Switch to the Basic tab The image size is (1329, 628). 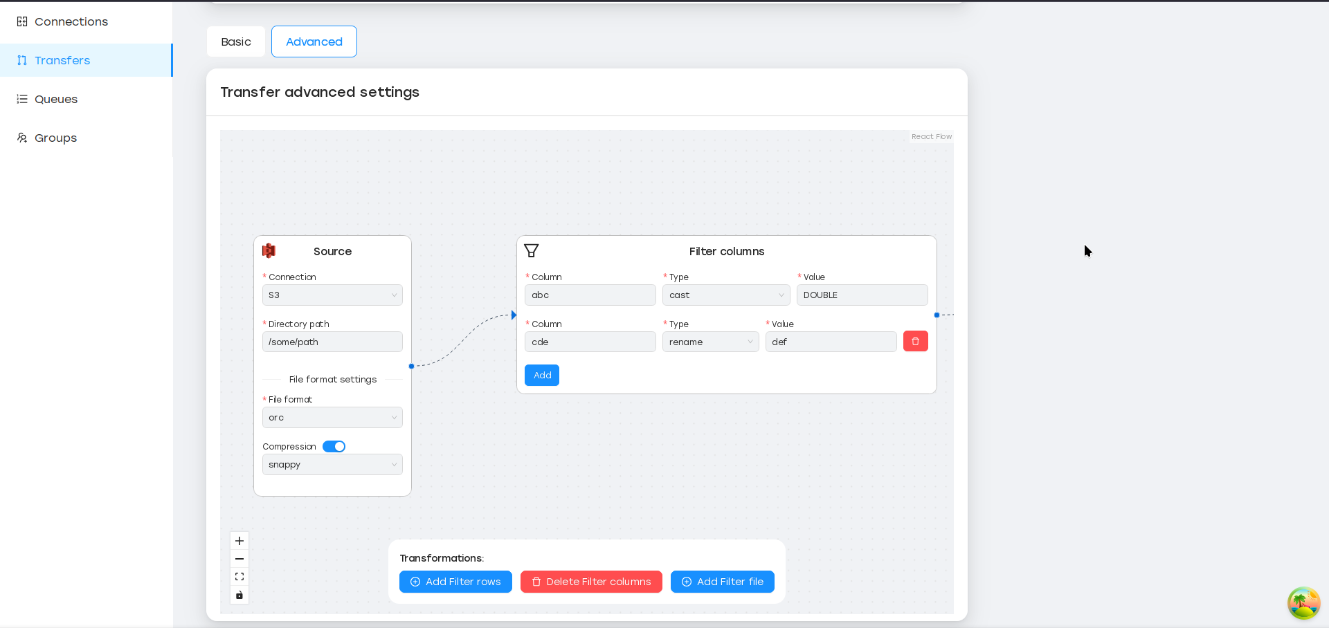(x=236, y=41)
